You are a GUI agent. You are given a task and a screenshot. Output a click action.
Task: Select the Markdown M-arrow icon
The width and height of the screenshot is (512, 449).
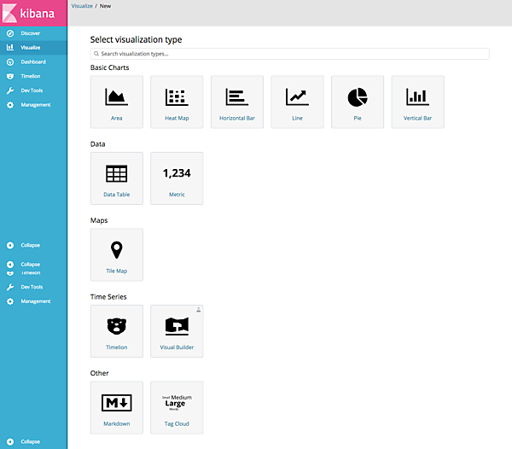pyautogui.click(x=117, y=403)
